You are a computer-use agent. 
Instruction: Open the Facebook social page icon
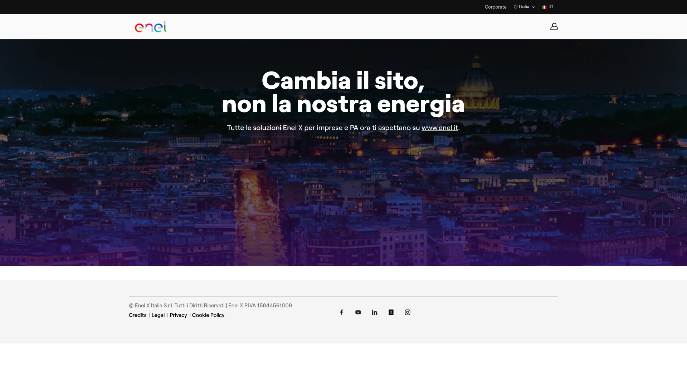point(341,312)
